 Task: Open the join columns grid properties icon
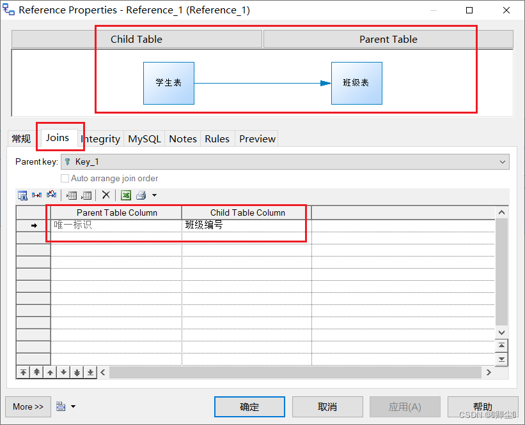point(22,195)
